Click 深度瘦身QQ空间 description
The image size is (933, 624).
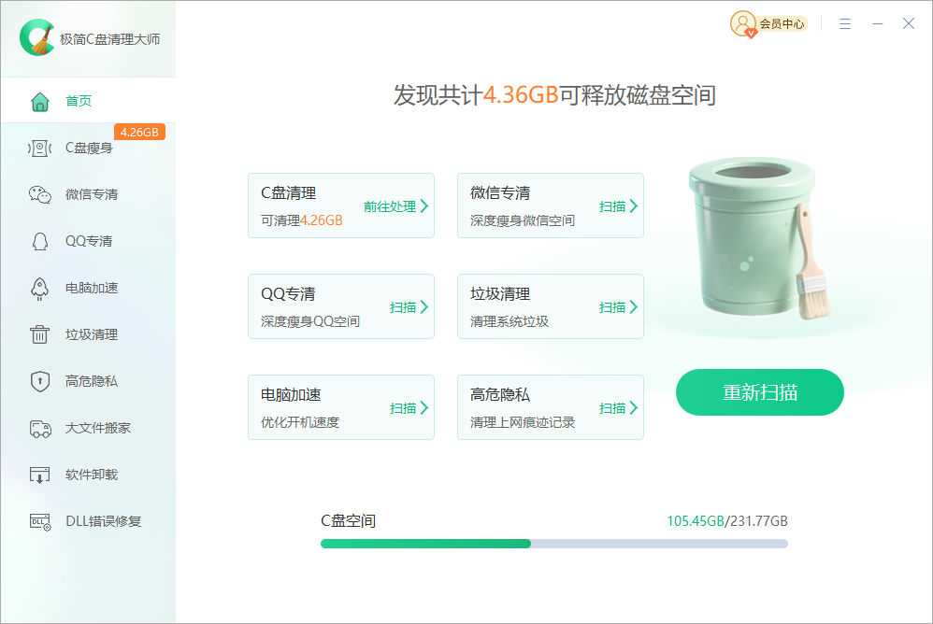(310, 321)
